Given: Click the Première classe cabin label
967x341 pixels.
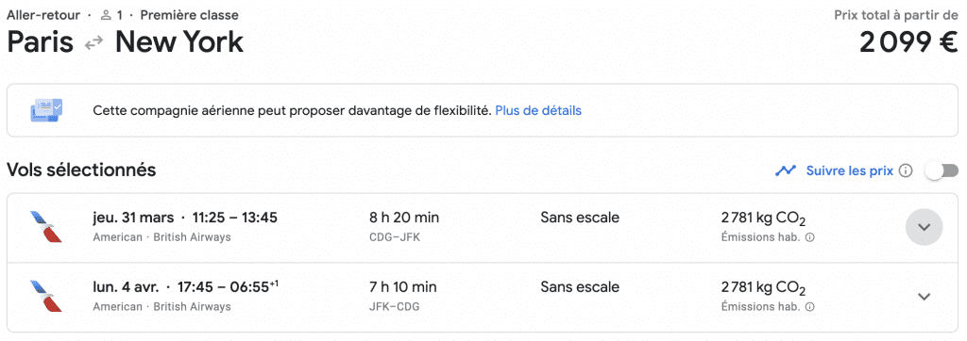Looking at the screenshot, I should (x=189, y=15).
